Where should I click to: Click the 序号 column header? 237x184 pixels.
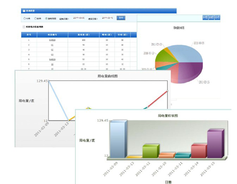pos(29,34)
